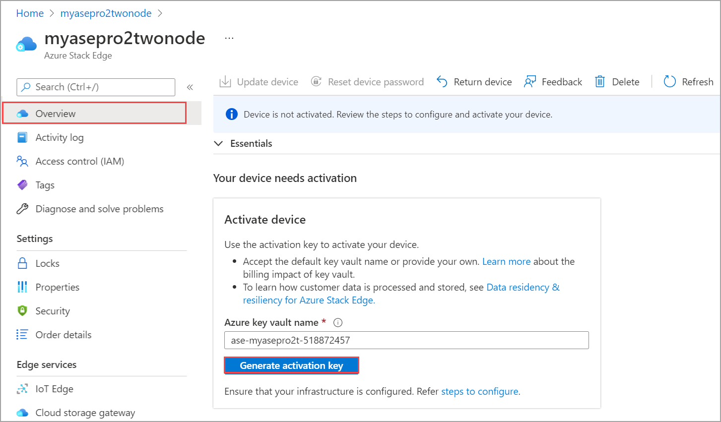
Task: Click the Update device download icon
Action: pos(225,82)
